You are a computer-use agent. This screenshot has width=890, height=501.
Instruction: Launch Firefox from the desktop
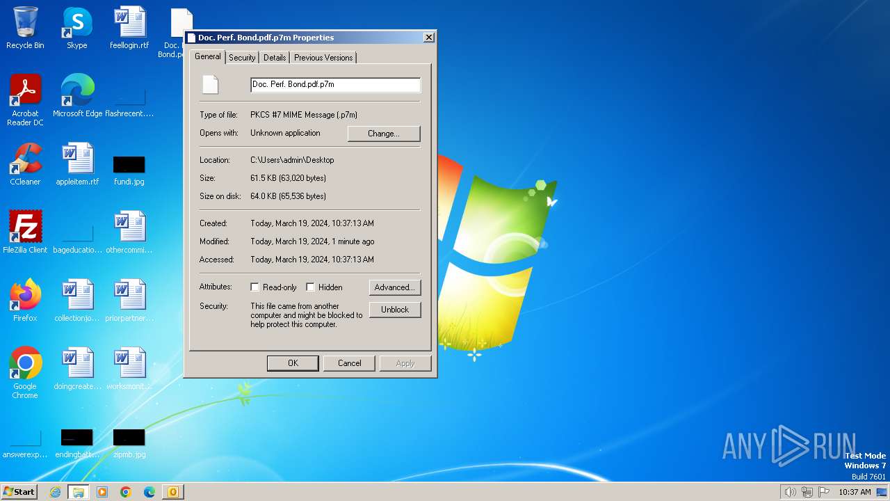[25, 301]
